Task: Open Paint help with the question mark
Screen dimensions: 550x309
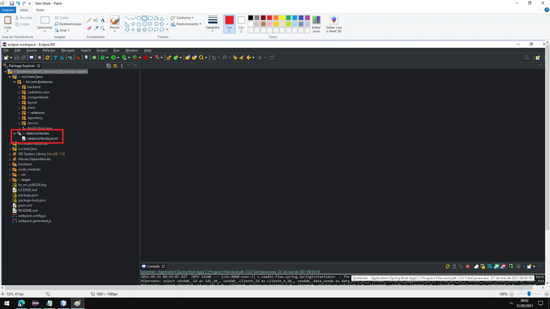Action: click(547, 10)
